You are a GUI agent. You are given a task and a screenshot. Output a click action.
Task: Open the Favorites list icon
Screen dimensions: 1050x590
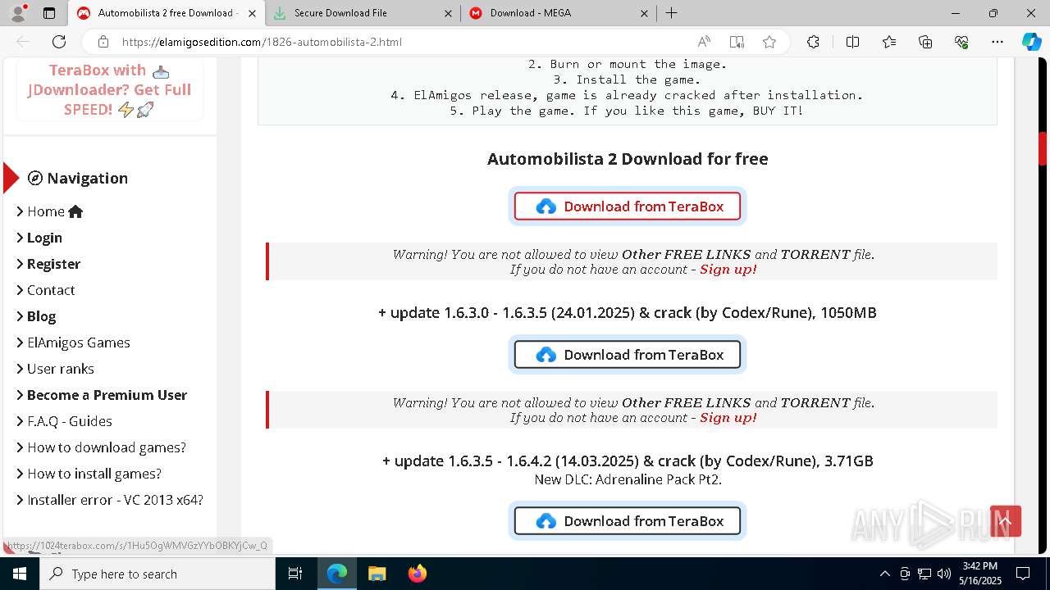click(889, 42)
